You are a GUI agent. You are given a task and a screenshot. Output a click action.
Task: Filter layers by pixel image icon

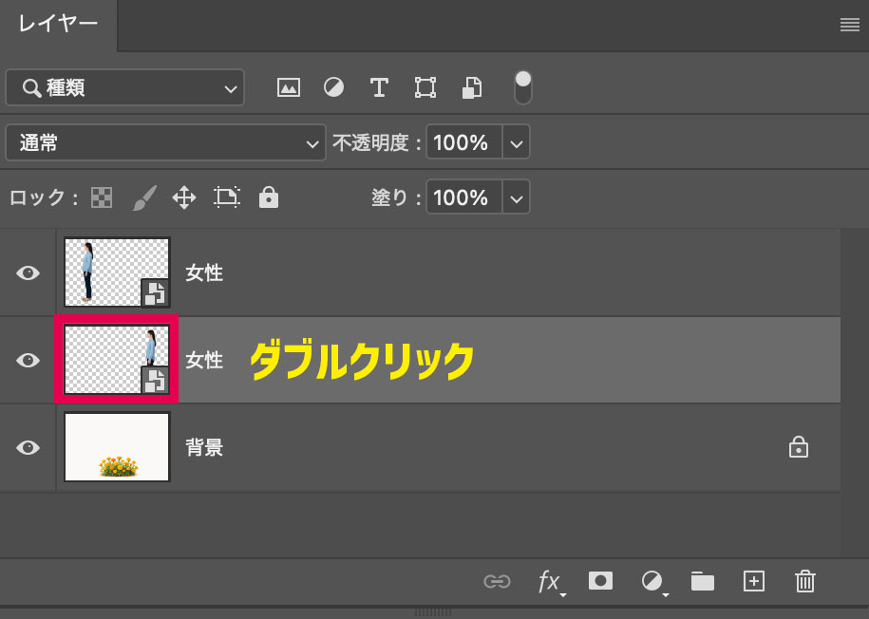point(288,87)
